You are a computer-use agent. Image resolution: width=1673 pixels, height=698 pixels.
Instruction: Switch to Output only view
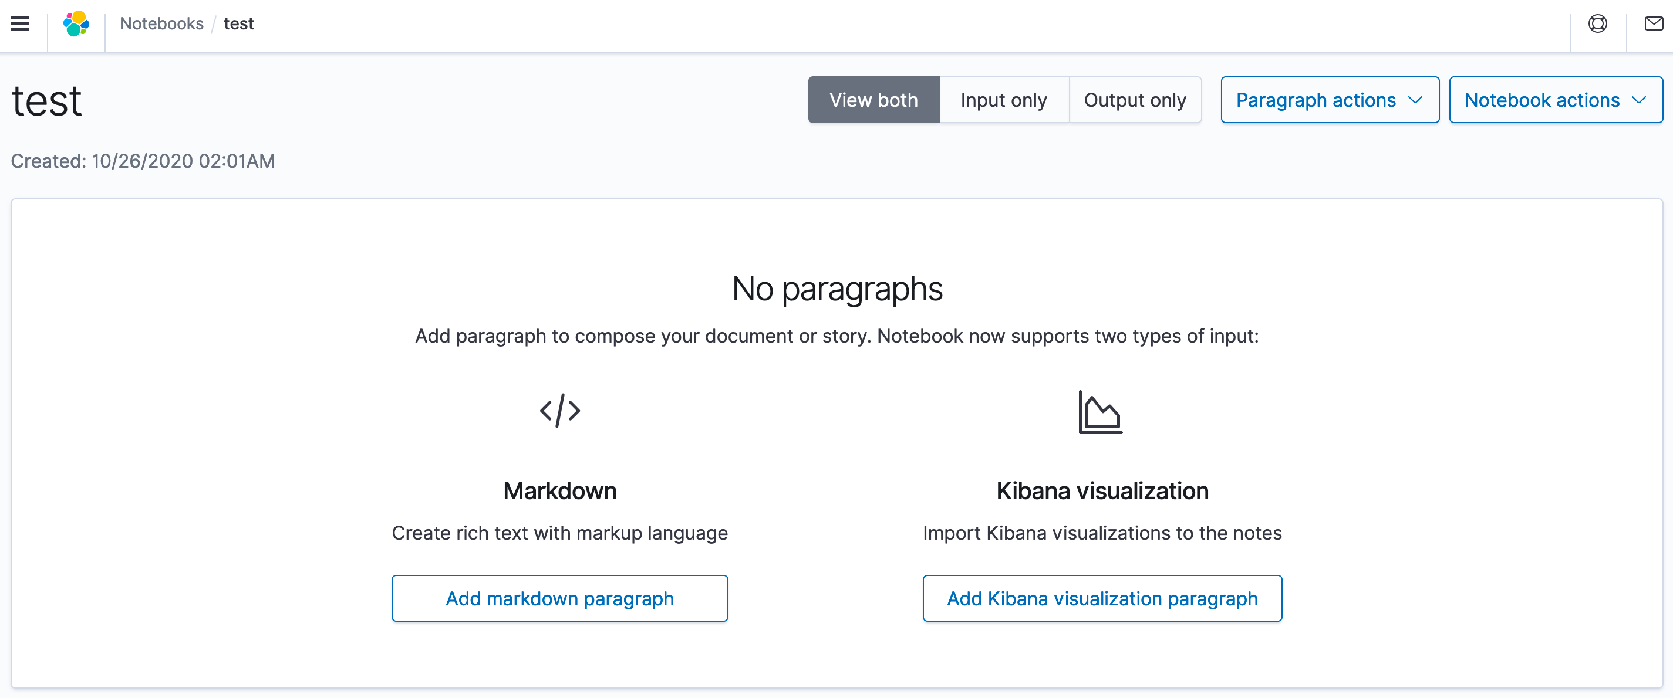1135,100
